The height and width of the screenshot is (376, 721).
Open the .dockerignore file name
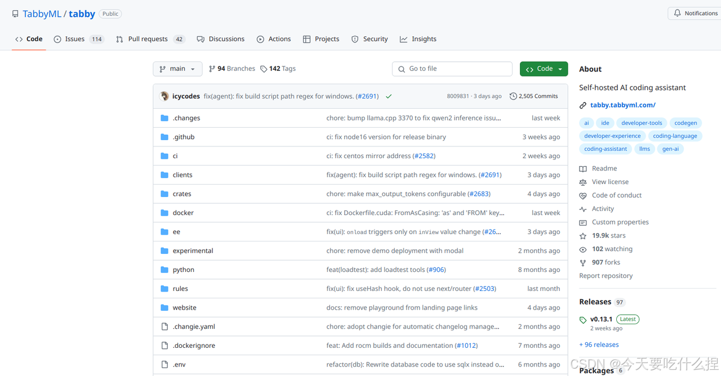pyautogui.click(x=194, y=346)
